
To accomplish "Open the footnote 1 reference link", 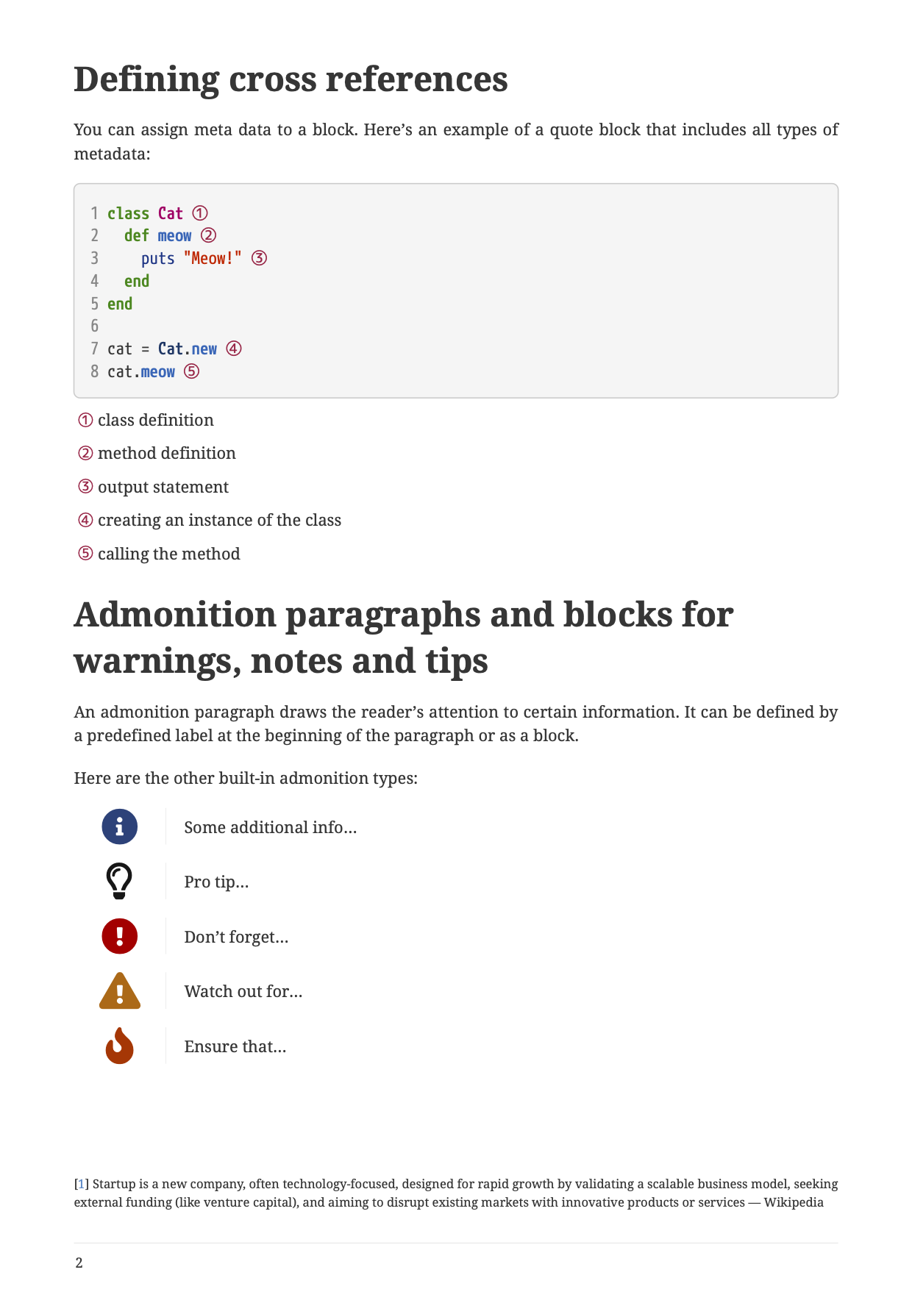I will coord(82,1184).
